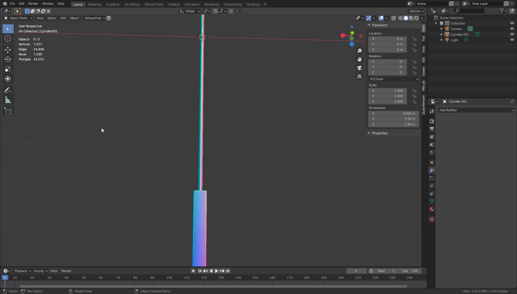Click the Marker menu in timeline
This screenshot has width=517, height=294.
(x=66, y=271)
